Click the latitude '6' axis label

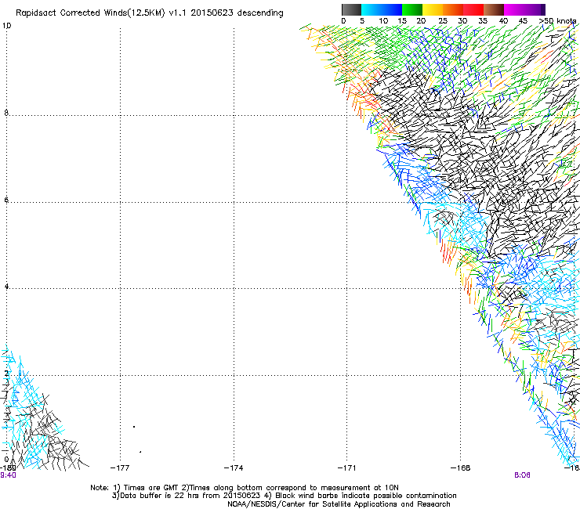(6, 200)
